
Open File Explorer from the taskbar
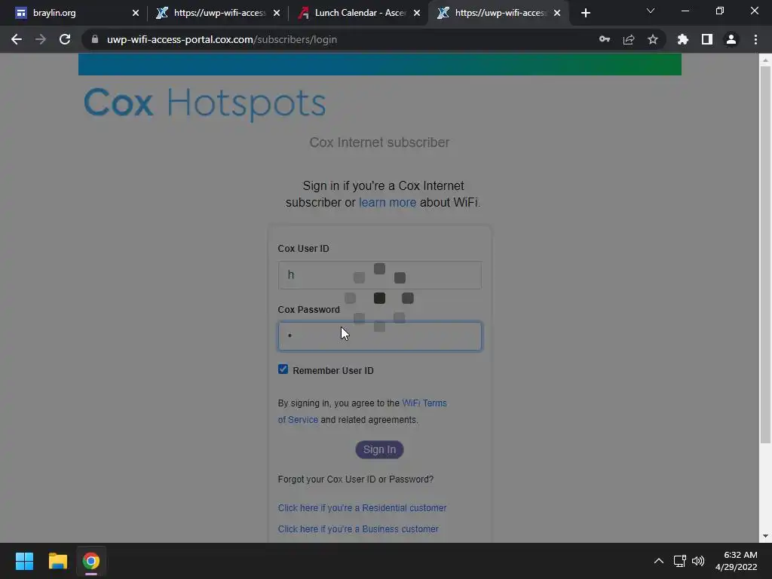coord(57,561)
